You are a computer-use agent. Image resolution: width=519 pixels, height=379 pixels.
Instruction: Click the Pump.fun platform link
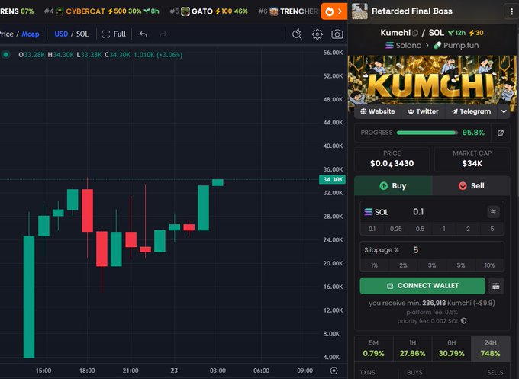(x=456, y=45)
